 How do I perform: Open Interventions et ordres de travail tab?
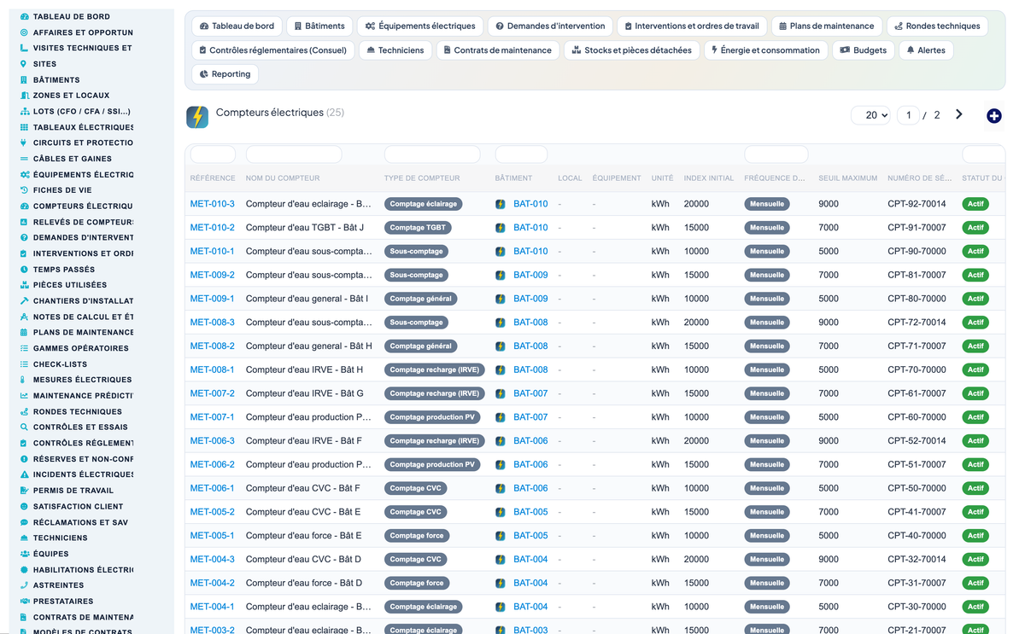692,26
